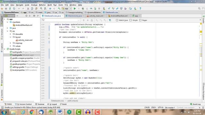The image size is (205, 115).
Task: Collapse the Gradle Scripts node
Action: (x=4, y=49)
